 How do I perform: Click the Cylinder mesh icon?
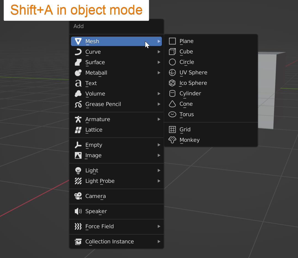(x=172, y=93)
